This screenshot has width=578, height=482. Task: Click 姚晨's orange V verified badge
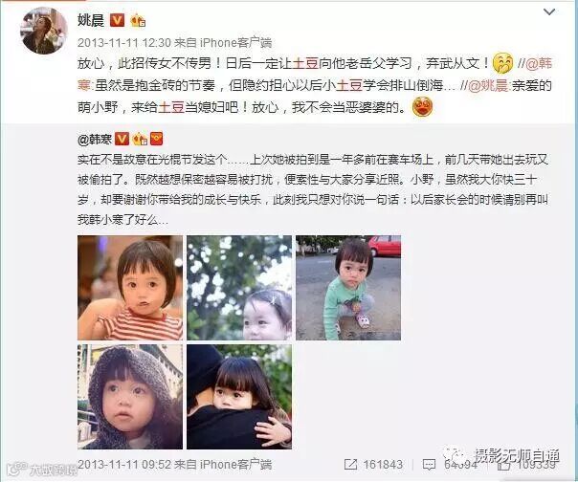point(118,20)
